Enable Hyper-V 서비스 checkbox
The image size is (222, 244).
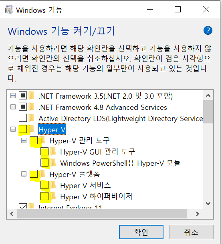click(44, 185)
